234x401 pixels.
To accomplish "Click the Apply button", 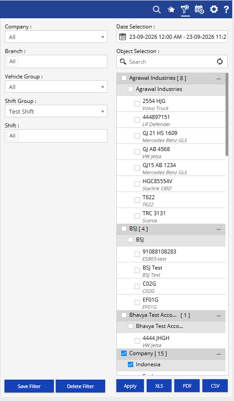I will tap(130, 386).
